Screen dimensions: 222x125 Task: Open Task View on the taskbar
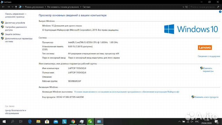pyautogui.click(x=21, y=122)
